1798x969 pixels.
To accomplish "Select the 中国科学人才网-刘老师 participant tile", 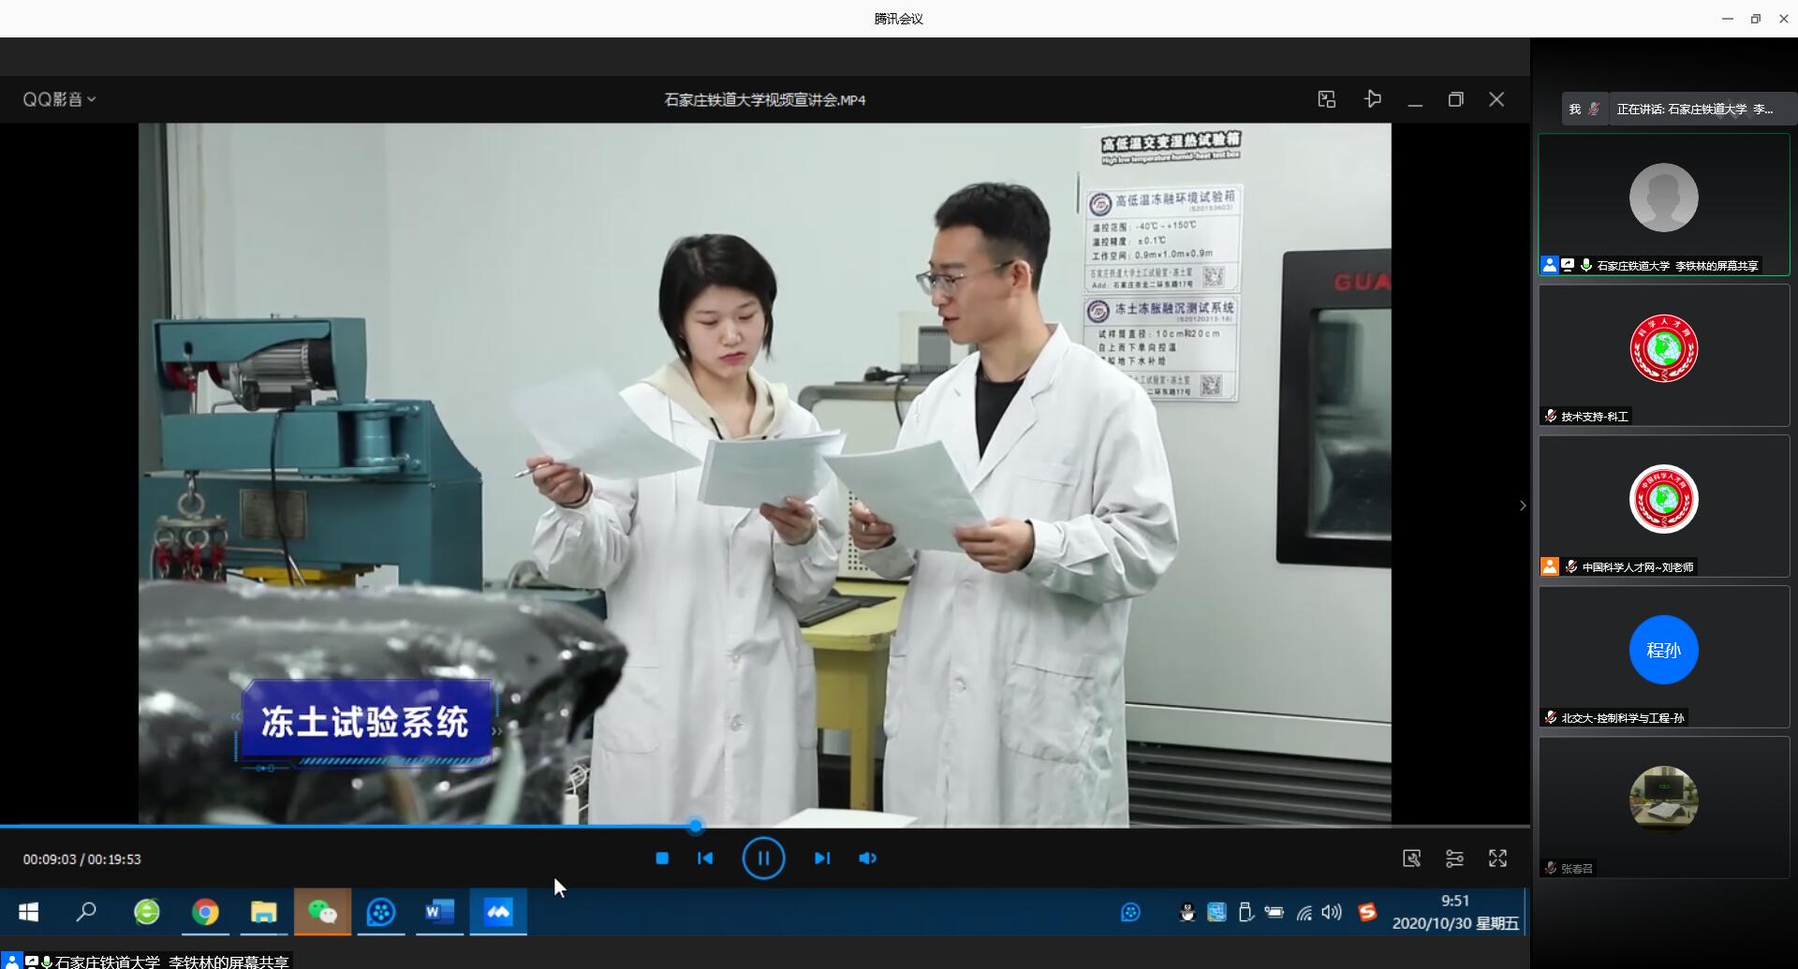I will [x=1664, y=506].
